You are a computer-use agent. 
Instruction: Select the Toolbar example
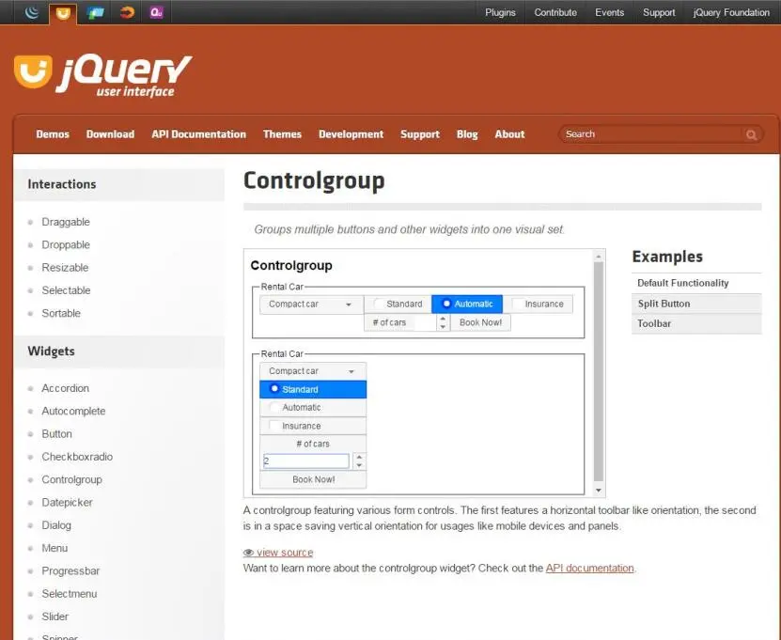pos(696,323)
